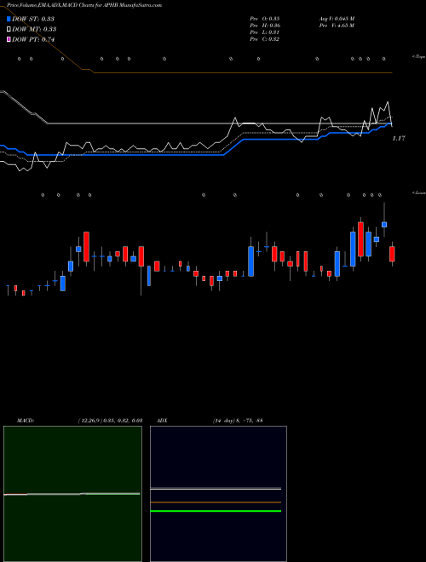Click the 'ADX' panel heading

(x=162, y=421)
